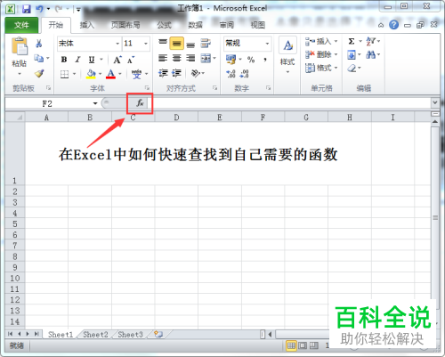
Task: Click Insert cells (插入) button
Action: (321, 42)
